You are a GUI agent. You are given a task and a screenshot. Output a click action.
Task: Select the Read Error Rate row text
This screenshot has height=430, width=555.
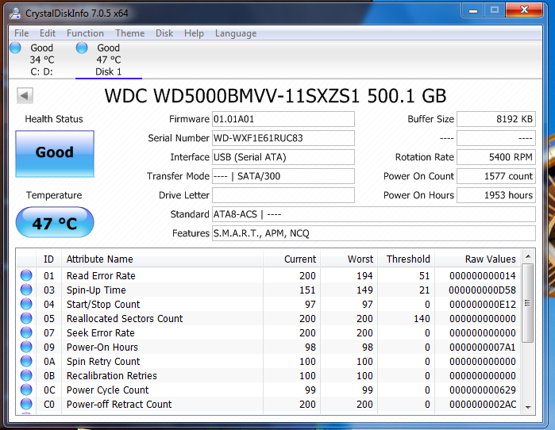[101, 276]
